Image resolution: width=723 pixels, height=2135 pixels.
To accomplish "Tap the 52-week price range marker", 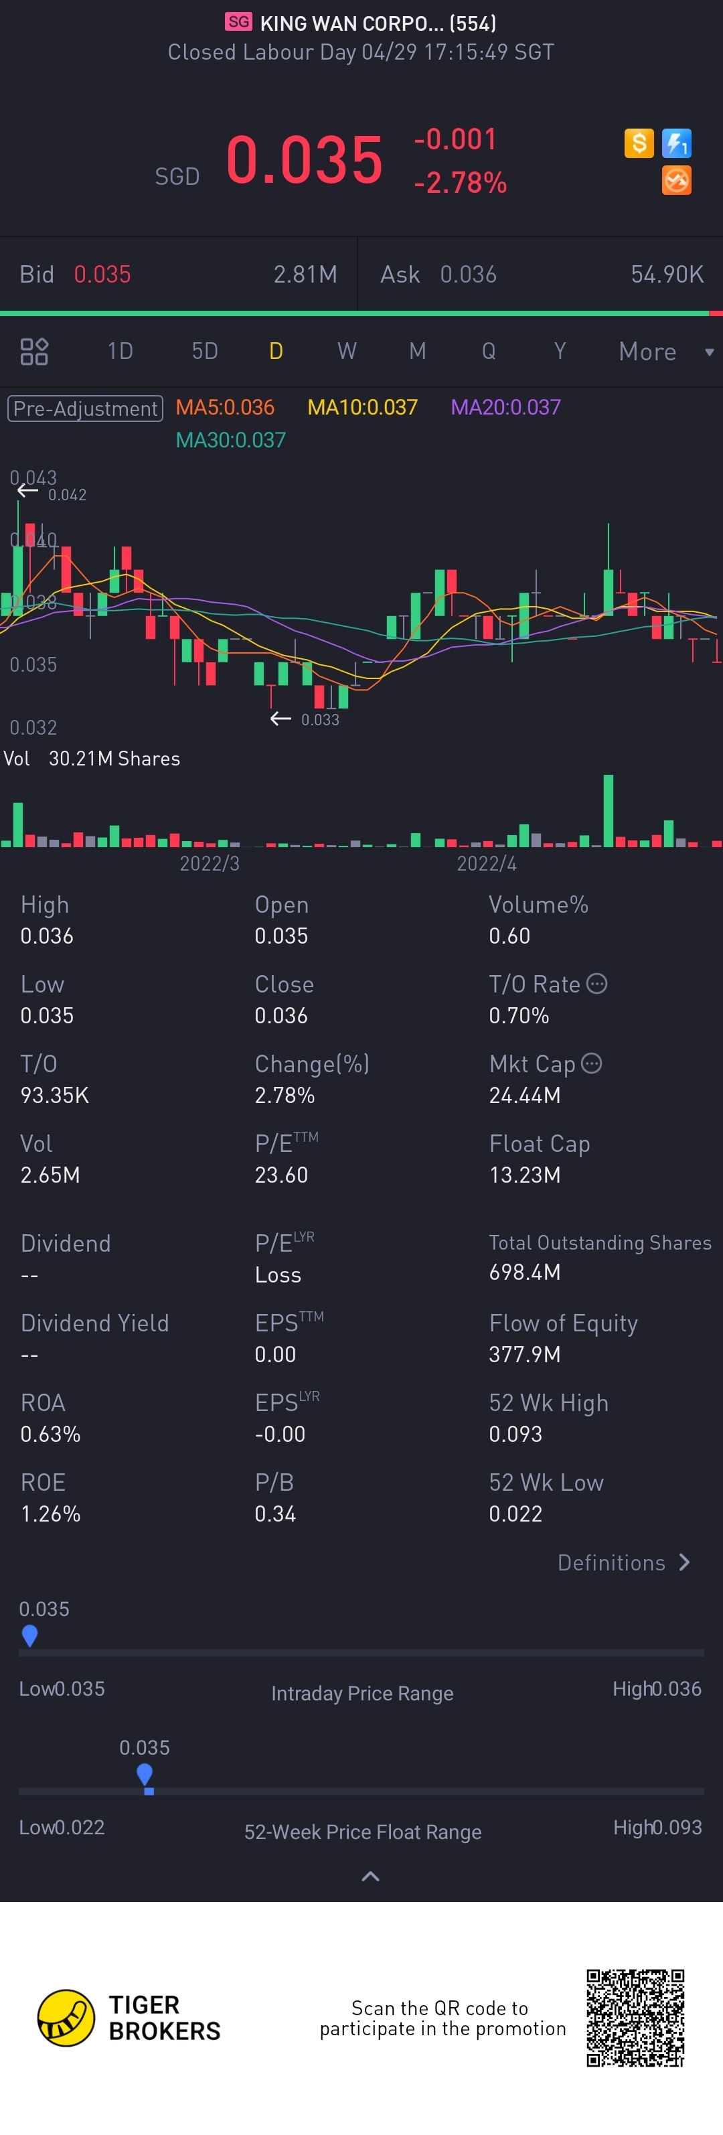I will tap(145, 1776).
